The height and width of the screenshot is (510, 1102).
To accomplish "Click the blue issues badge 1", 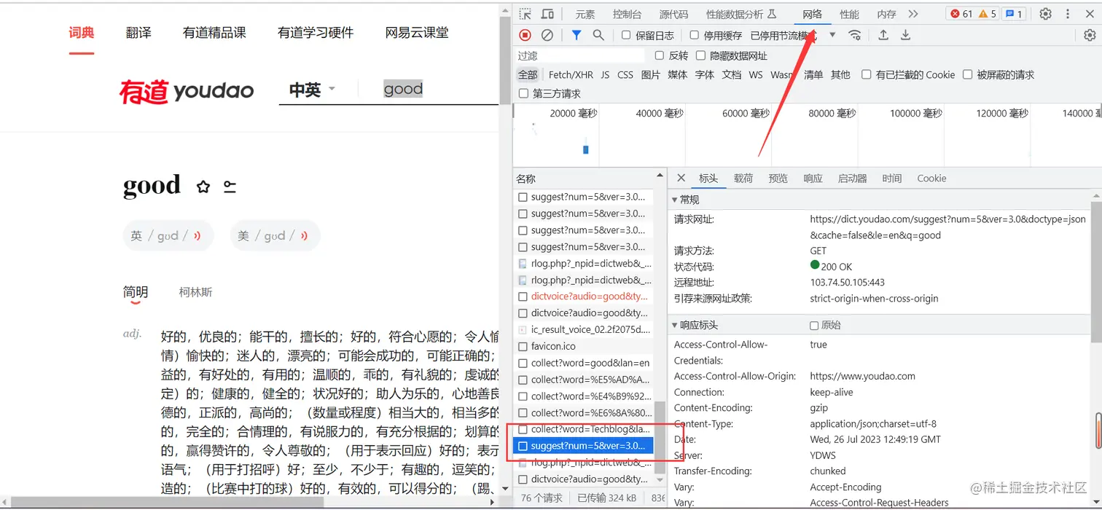I will [x=1013, y=14].
